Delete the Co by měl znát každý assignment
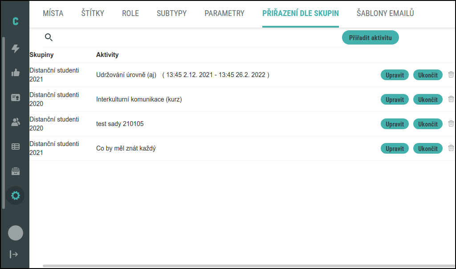 (x=451, y=148)
